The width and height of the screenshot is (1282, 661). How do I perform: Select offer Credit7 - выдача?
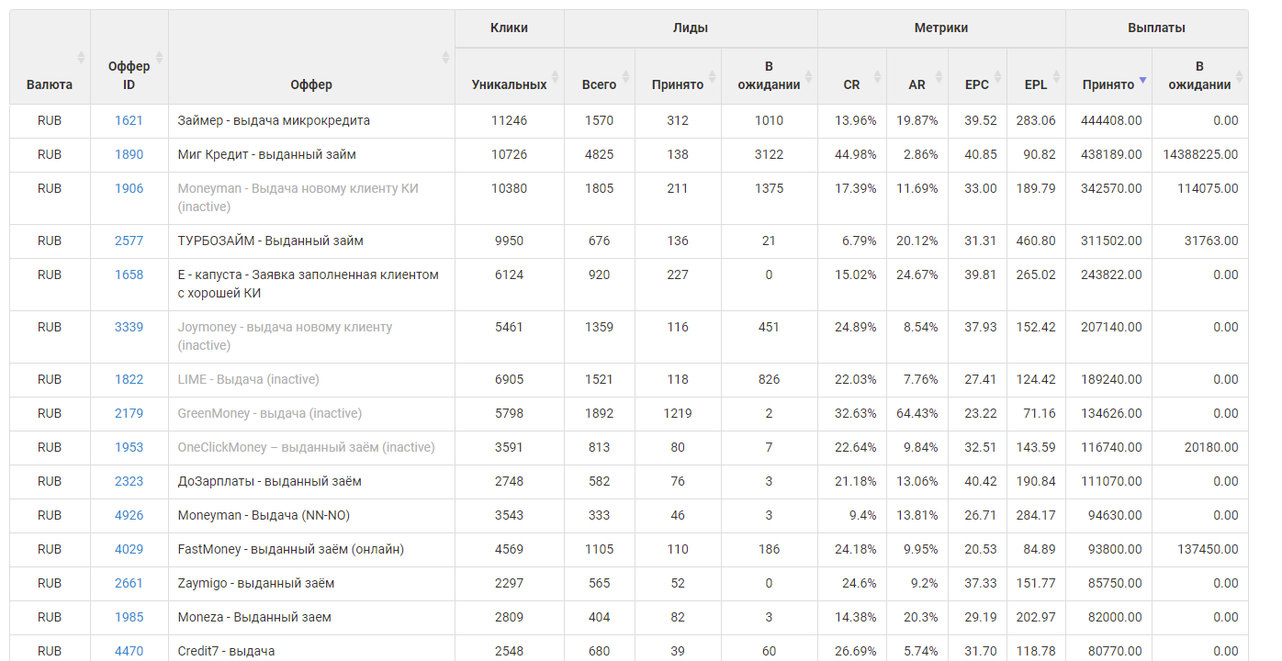pyautogui.click(x=226, y=651)
